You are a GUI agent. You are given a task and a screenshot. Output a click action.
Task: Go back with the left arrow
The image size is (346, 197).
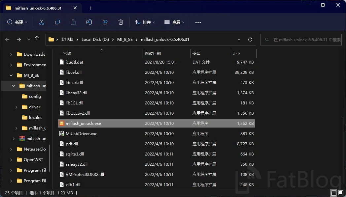coord(7,40)
